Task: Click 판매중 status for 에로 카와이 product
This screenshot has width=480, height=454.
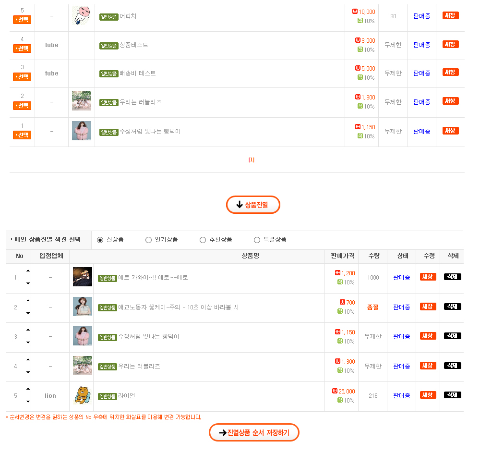Action: 401,278
